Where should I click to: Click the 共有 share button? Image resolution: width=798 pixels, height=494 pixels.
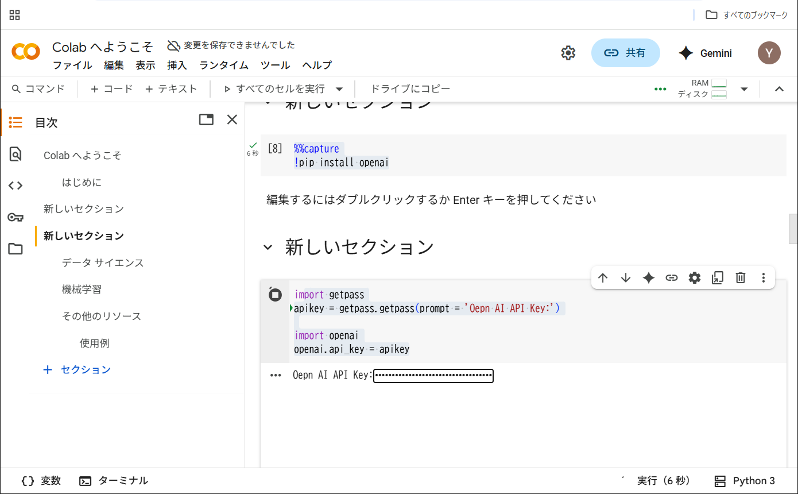(x=625, y=53)
